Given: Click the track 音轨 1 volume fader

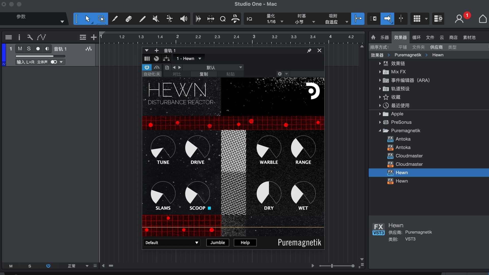Looking at the screenshot, I should point(40,56).
